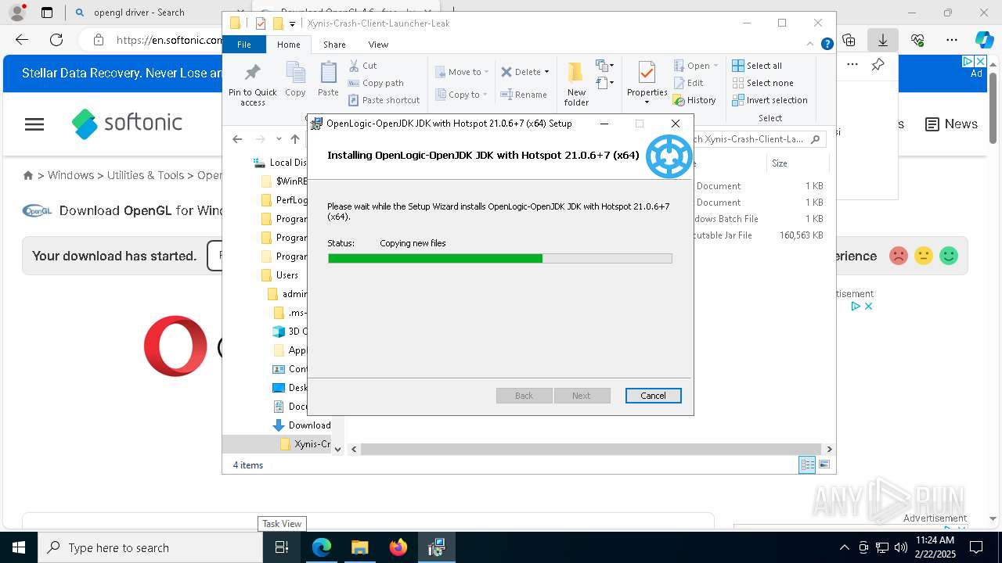The width and height of the screenshot is (1002, 563).
Task: Open the File tab in Explorer
Action: [244, 45]
